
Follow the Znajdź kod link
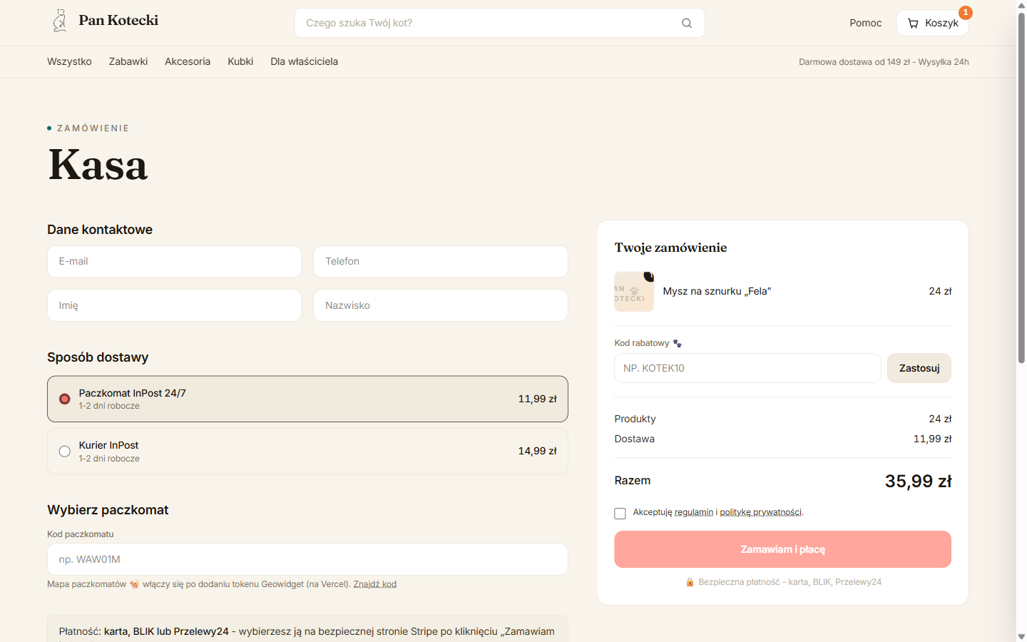click(x=375, y=584)
